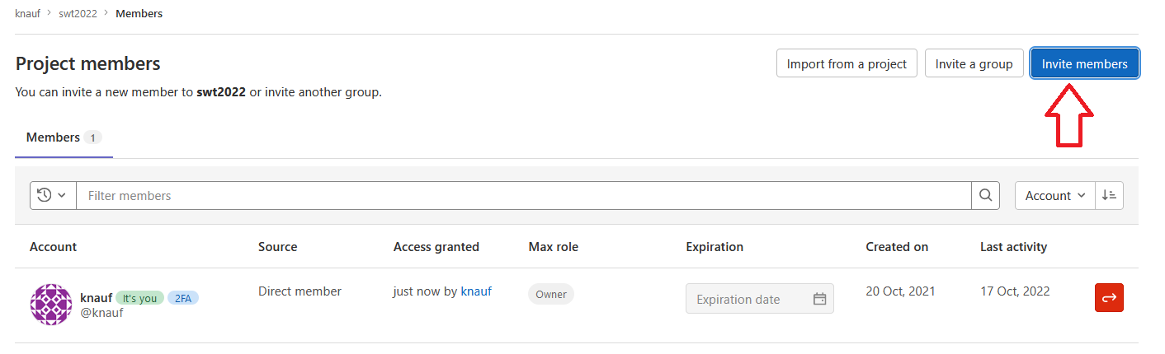Click the "It's you" badge
Screen dimensions: 1165x354
click(139, 298)
